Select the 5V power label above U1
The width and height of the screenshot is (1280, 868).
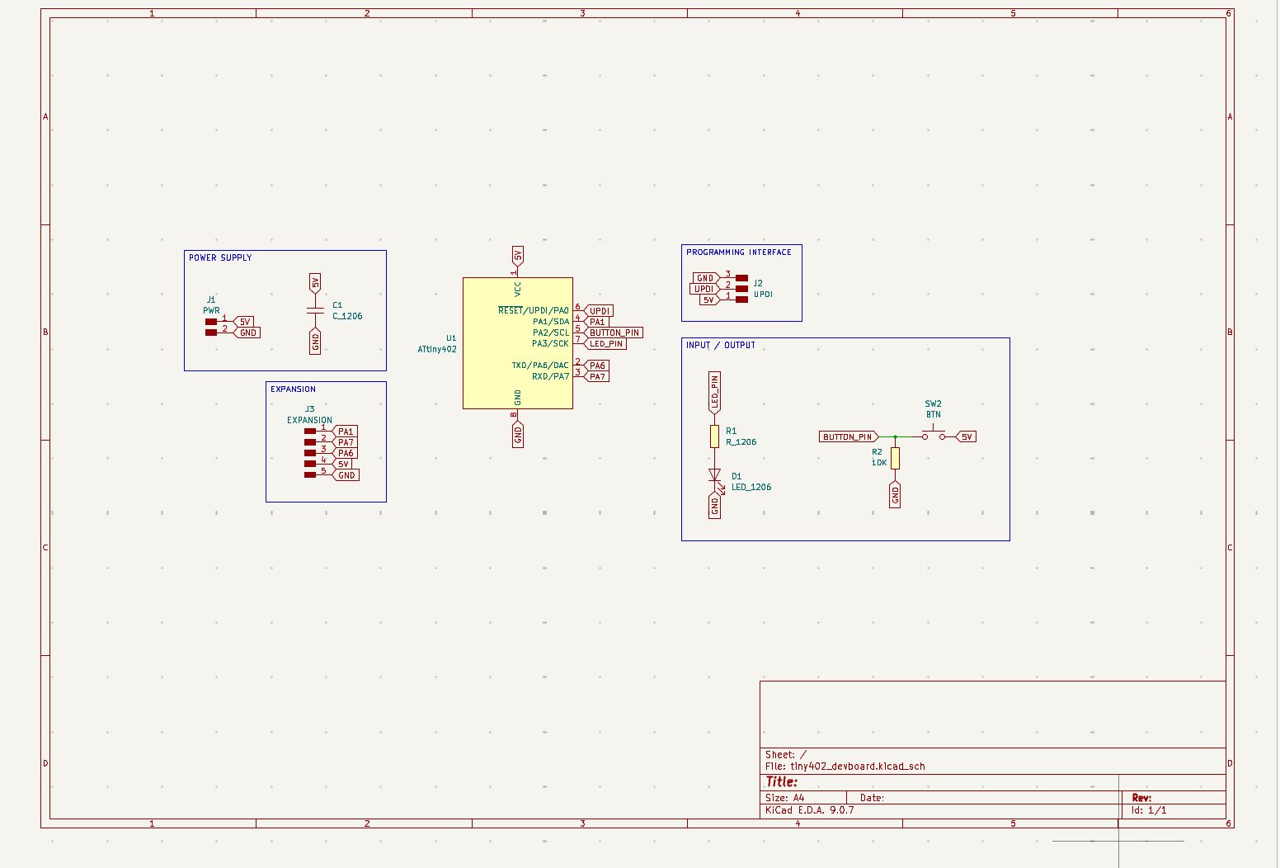[518, 255]
